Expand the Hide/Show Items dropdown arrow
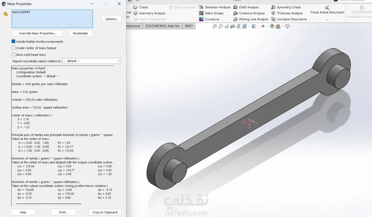Screen dimensions: 372x217 coord(267,26)
